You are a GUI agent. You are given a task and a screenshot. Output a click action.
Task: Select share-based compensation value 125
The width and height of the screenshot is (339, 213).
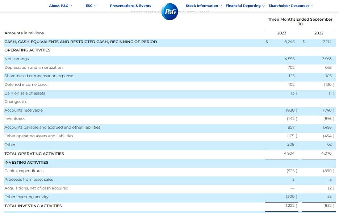pos(292,76)
